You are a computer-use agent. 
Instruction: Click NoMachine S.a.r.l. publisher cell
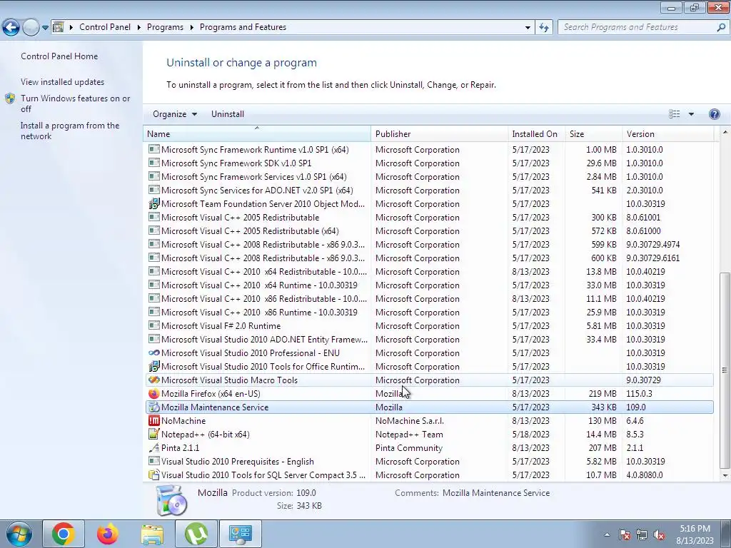coord(410,421)
